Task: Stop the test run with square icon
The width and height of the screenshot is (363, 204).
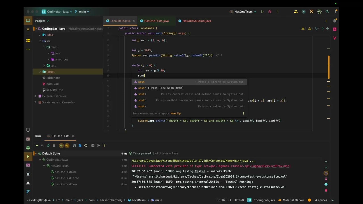Action: point(54,146)
